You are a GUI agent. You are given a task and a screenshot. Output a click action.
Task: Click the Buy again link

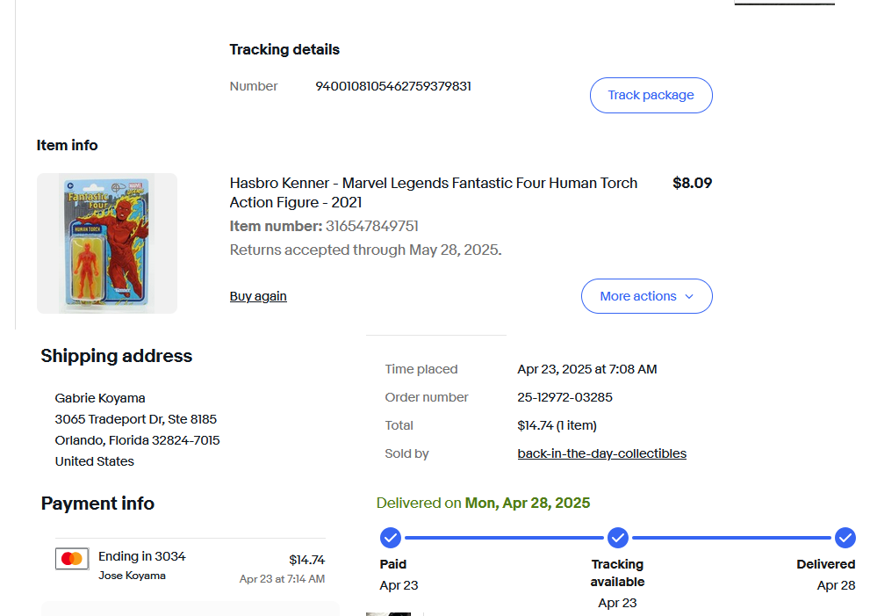click(x=258, y=296)
